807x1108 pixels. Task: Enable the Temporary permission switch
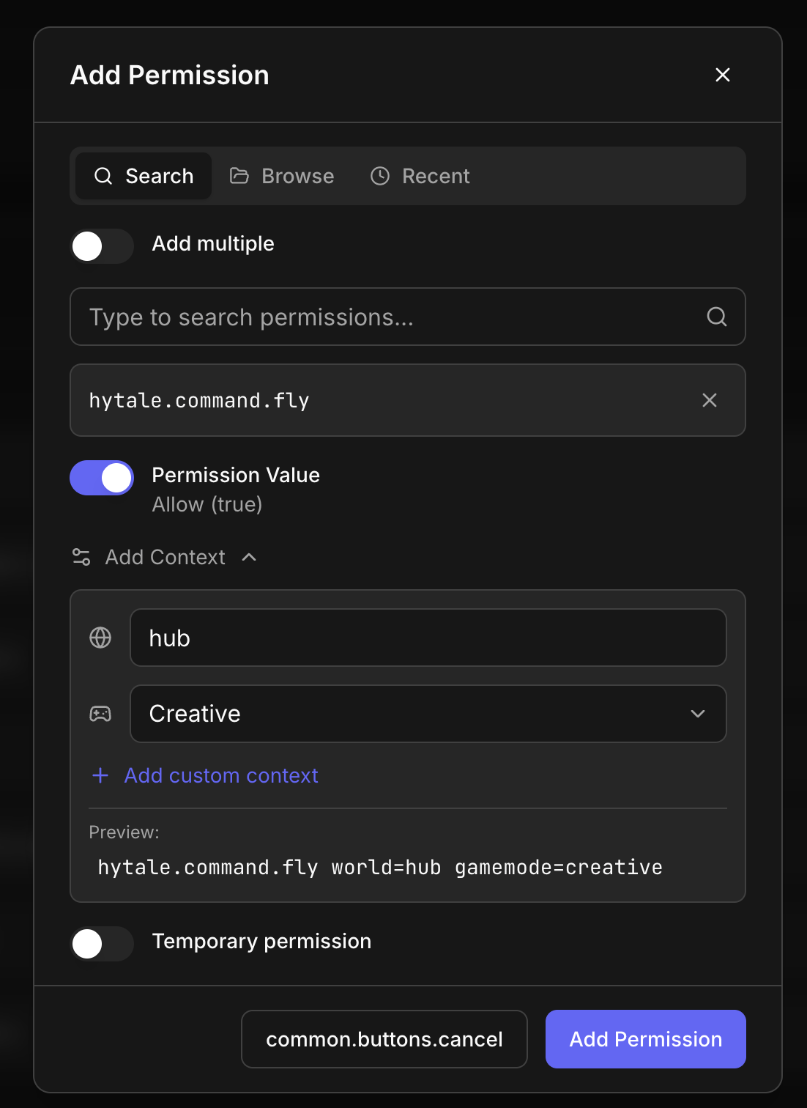coord(102,944)
